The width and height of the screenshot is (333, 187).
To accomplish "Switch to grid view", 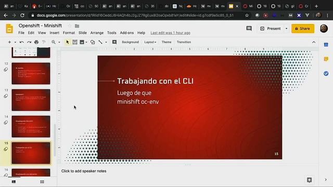I will click(x=42, y=182).
